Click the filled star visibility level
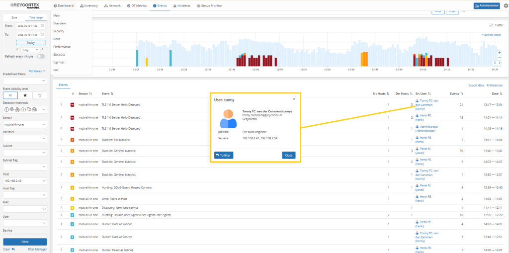Screen dimensions: 509x253 tap(25, 94)
